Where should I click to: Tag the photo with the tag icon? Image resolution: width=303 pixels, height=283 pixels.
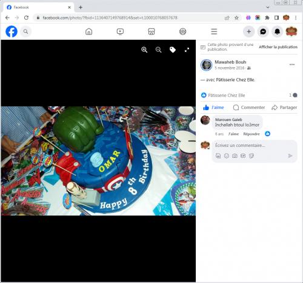click(x=173, y=50)
